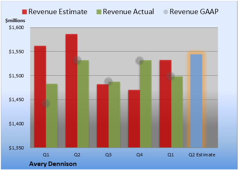Click the "Q2 Estimate" category label
Screen dimensions: 238x170
pos(202,155)
